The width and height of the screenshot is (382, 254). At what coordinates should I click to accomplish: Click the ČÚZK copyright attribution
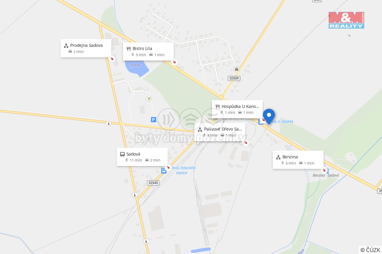pos(370,250)
